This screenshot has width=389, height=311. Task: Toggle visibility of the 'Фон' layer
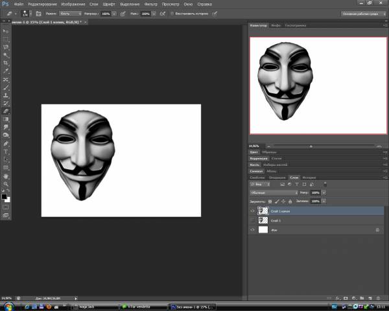tap(253, 229)
